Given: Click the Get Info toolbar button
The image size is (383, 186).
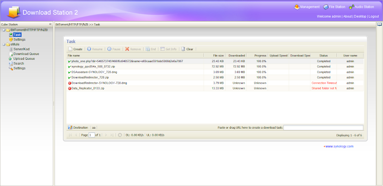Looking at the screenshot, I should click(169, 49).
